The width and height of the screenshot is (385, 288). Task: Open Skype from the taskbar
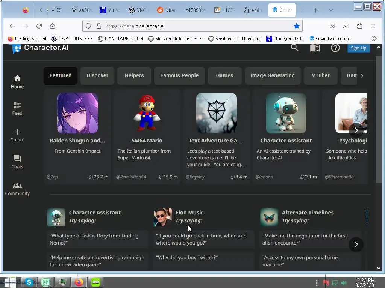click(29, 282)
